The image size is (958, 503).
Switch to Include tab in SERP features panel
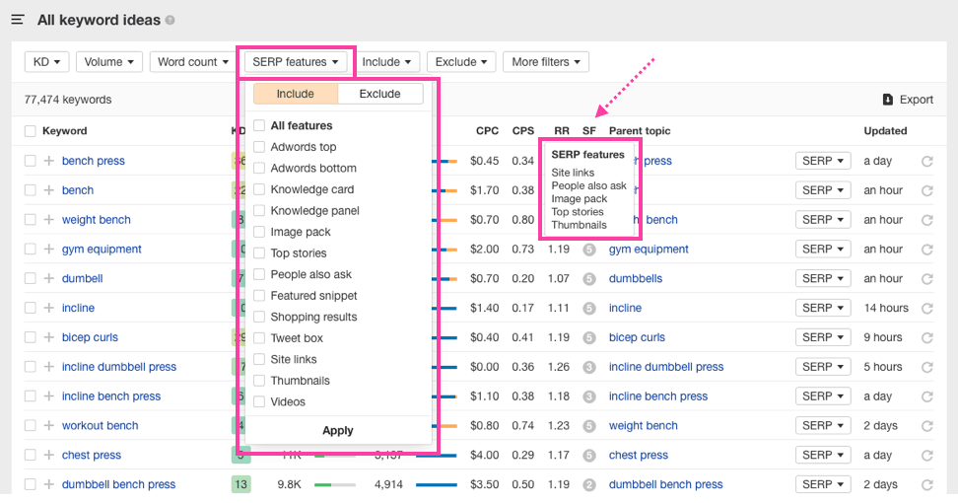pyautogui.click(x=295, y=94)
